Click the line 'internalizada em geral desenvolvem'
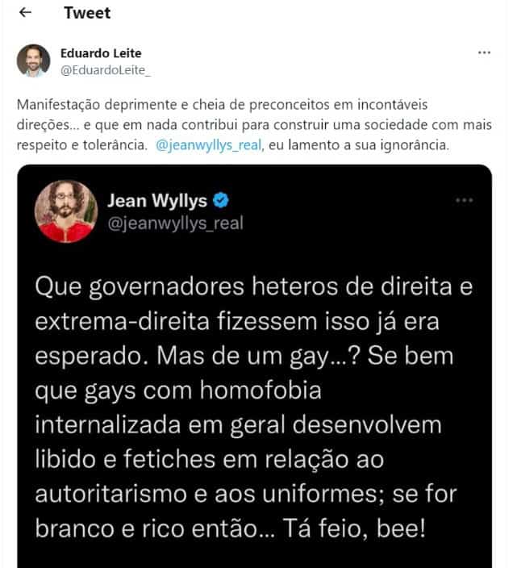Screen dimensions: 517x568 click(x=238, y=425)
